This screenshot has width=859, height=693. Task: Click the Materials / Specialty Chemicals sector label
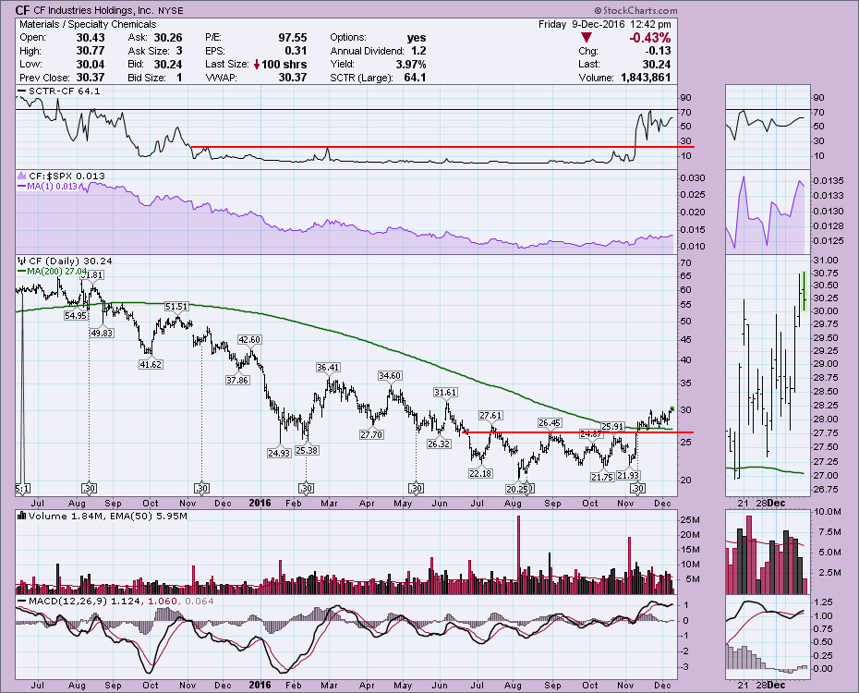tap(88, 24)
